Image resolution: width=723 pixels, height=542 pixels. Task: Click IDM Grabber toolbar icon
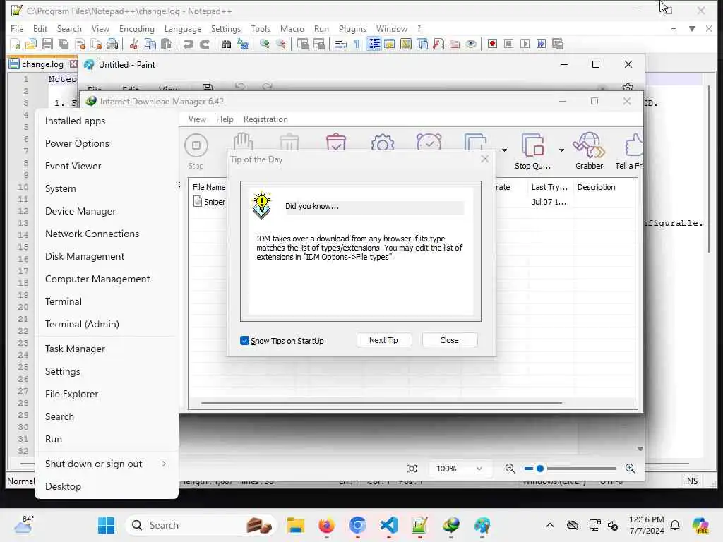pyautogui.click(x=589, y=152)
